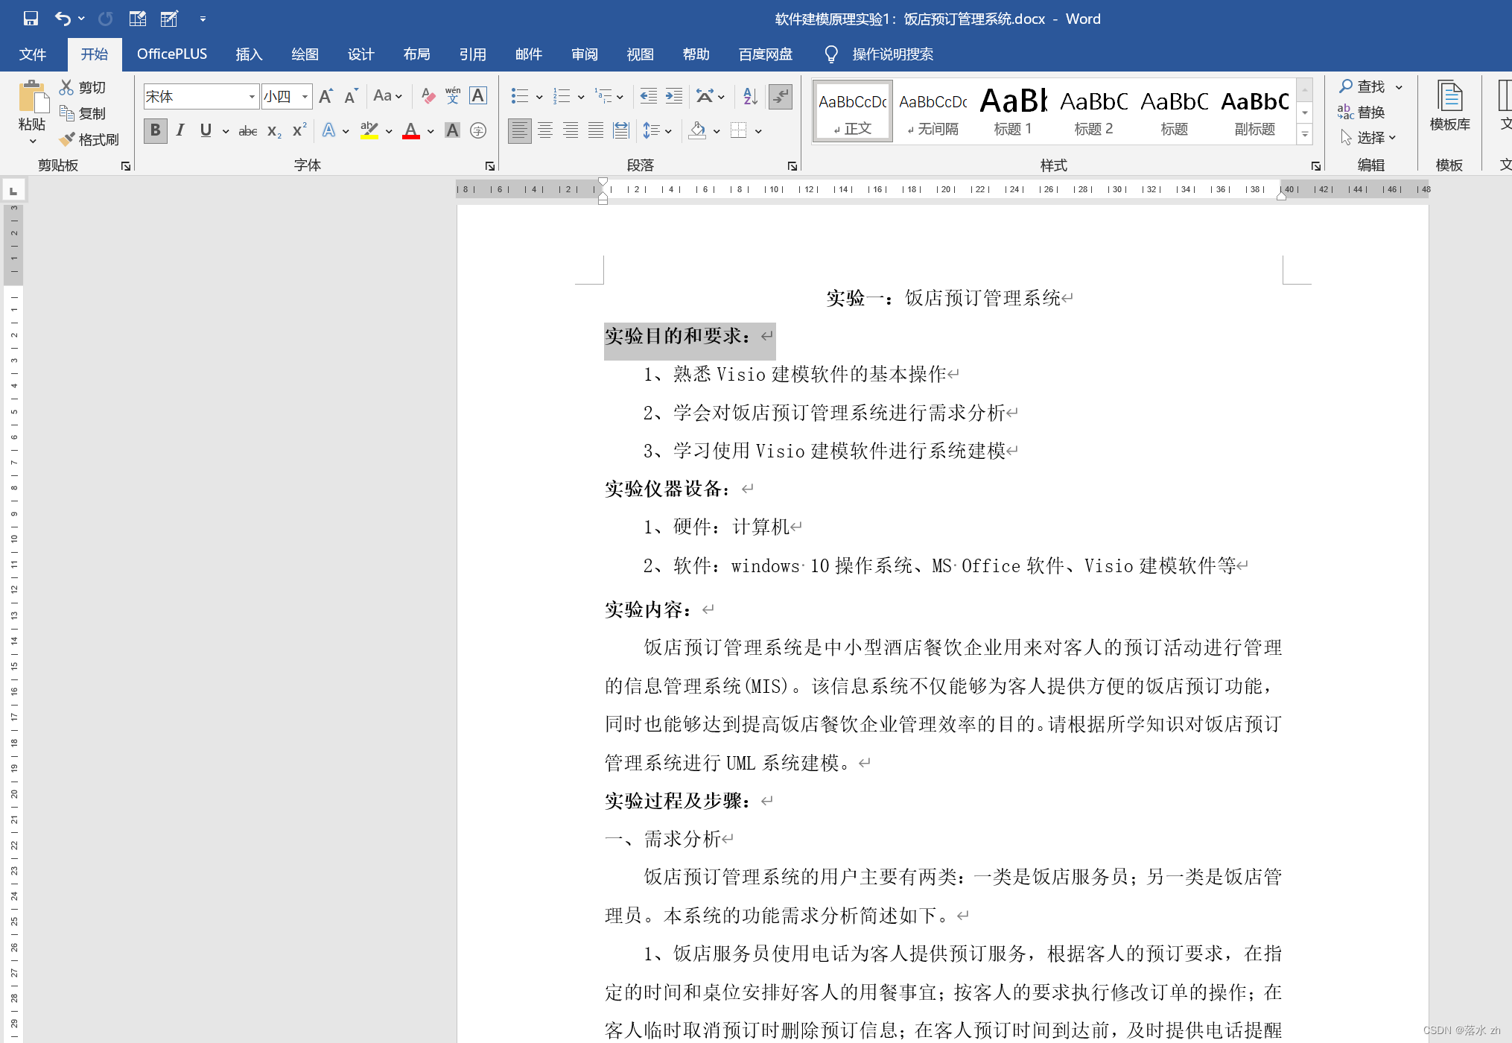Open the change case Aa dropdown
The height and width of the screenshot is (1043, 1512).
click(x=388, y=96)
